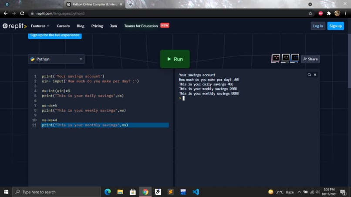Screen dimensions: 351x197
Task: Select the first pixel face theme icon
Action: [276, 58]
